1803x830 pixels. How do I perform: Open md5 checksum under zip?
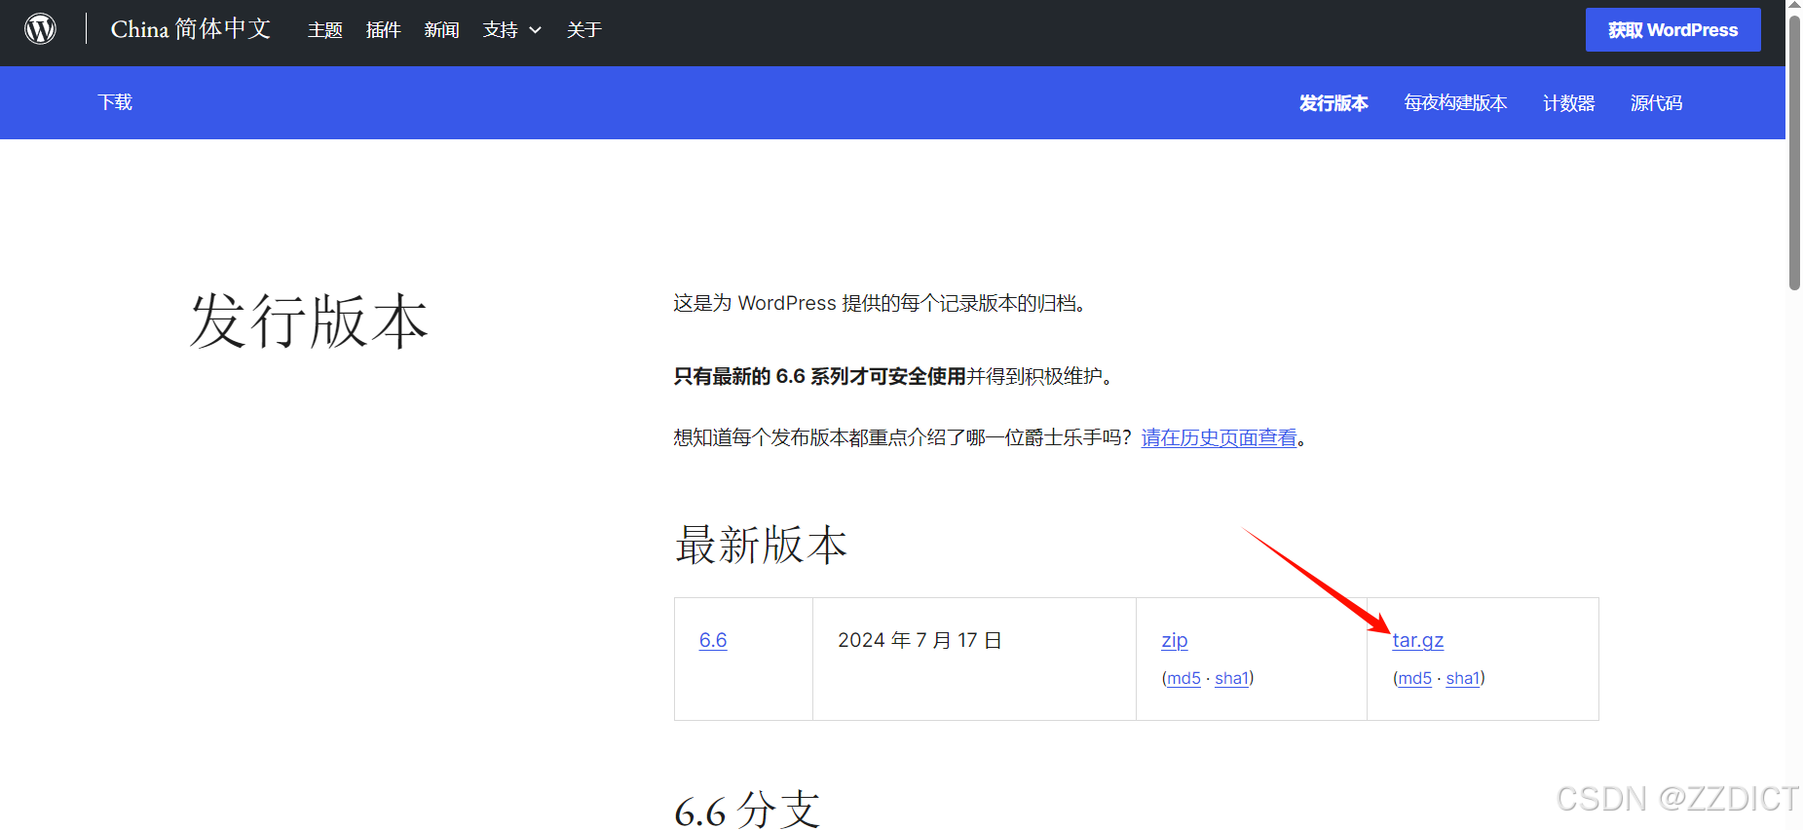[x=1184, y=678]
